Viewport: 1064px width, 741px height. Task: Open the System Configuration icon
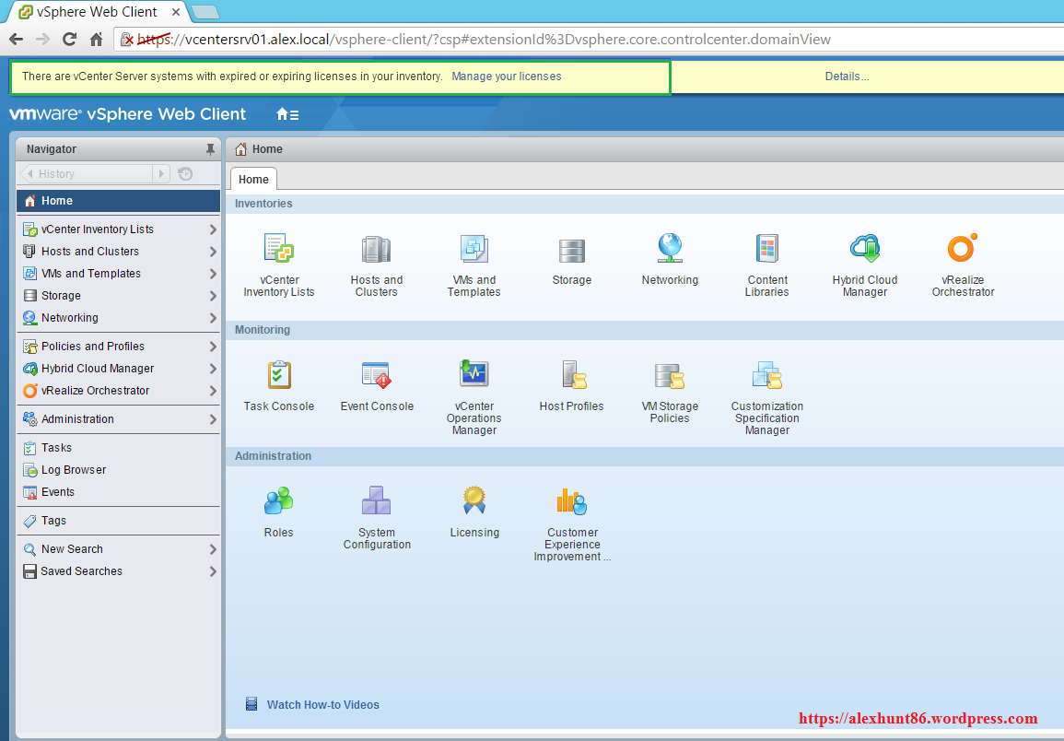point(377,502)
